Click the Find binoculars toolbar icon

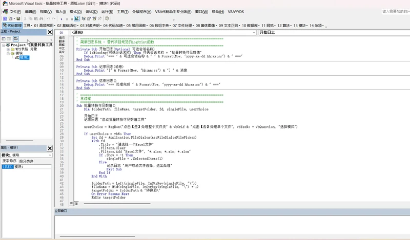[42, 18]
